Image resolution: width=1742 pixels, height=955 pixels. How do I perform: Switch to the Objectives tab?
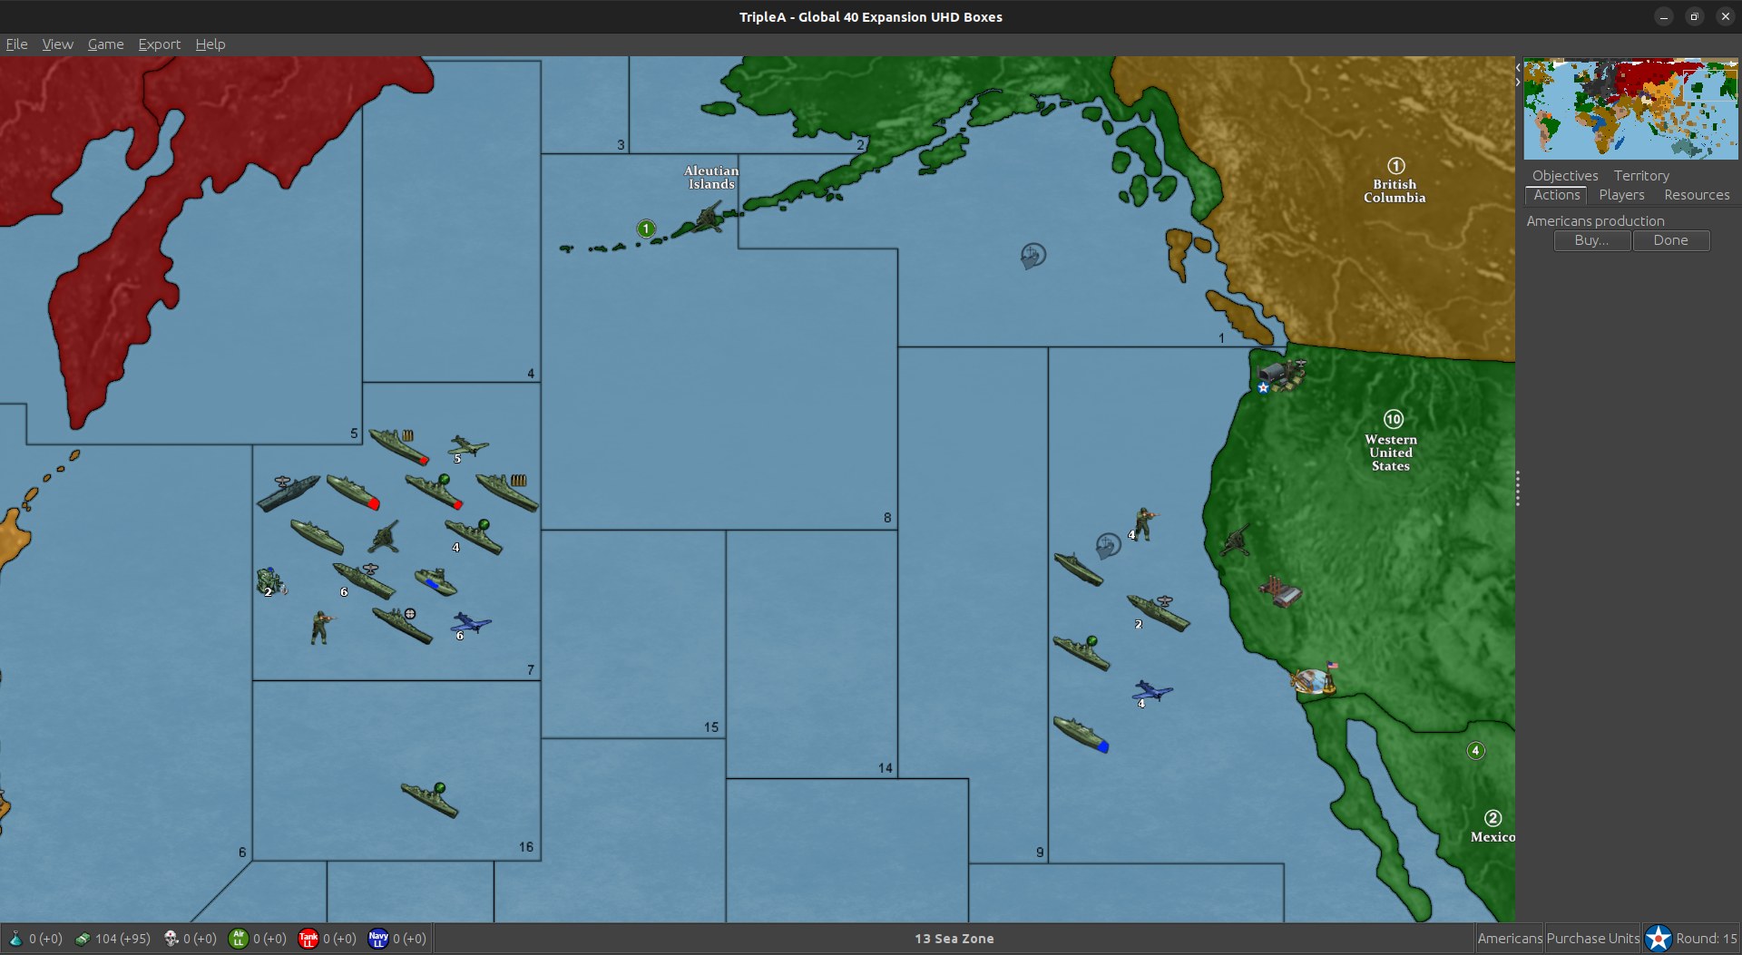point(1565,175)
